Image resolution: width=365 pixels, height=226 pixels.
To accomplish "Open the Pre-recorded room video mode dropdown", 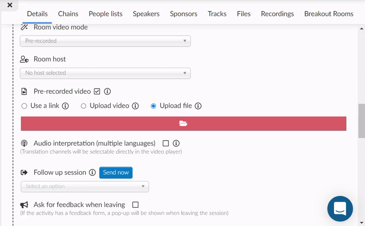I will tap(105, 41).
